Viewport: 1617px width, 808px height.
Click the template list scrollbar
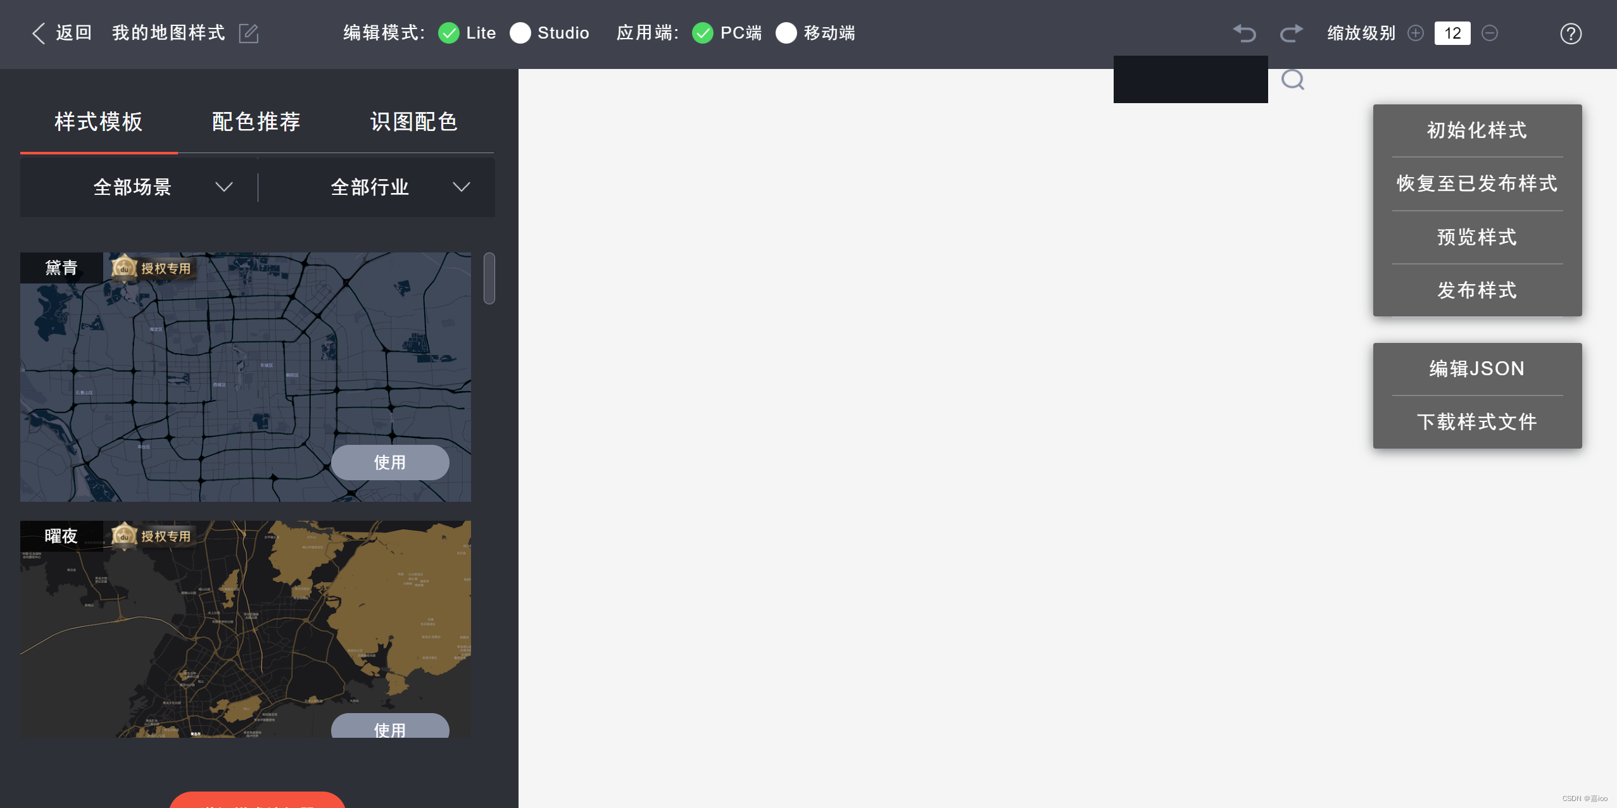[x=489, y=278]
